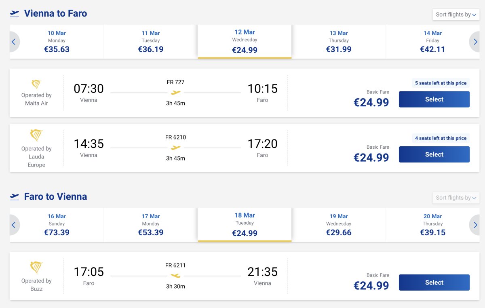Pick the 10 Mar Monday €35.63 date
Image resolution: width=485 pixels, height=308 pixels.
coord(57,42)
